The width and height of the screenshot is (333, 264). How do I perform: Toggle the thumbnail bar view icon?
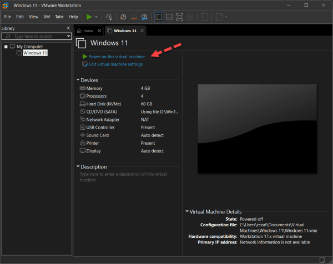[x=170, y=17]
